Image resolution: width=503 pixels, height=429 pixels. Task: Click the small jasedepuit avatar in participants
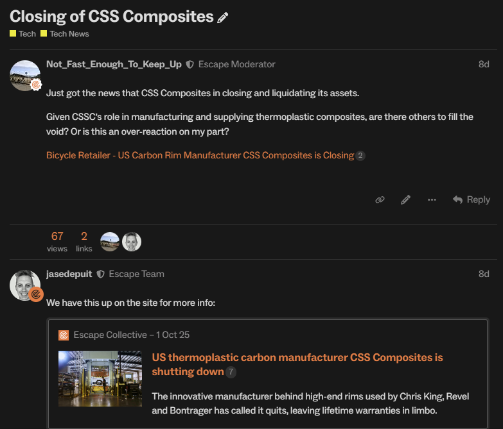132,241
